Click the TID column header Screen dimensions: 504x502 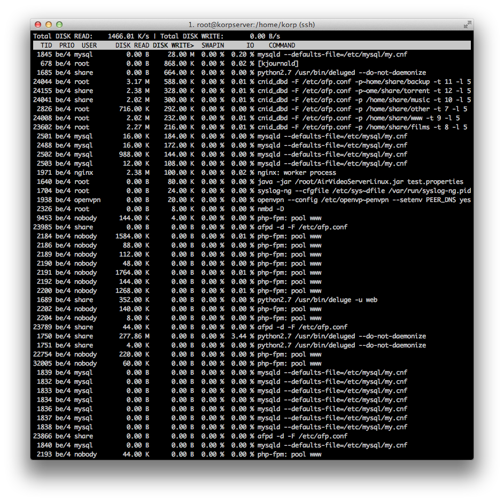[46, 45]
